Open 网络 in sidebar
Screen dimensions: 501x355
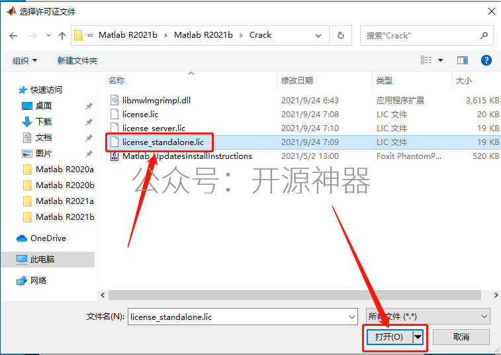(x=38, y=280)
